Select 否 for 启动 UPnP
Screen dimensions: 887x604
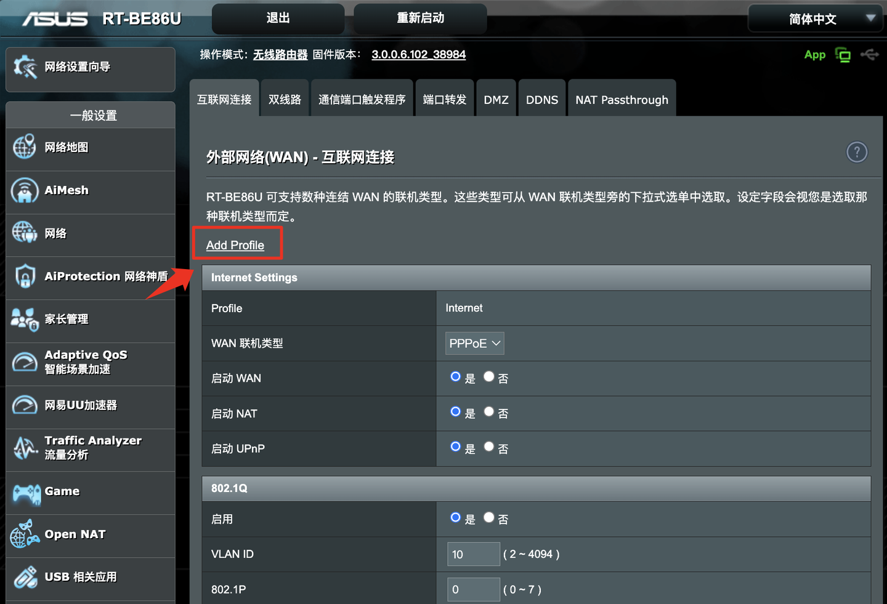point(488,447)
